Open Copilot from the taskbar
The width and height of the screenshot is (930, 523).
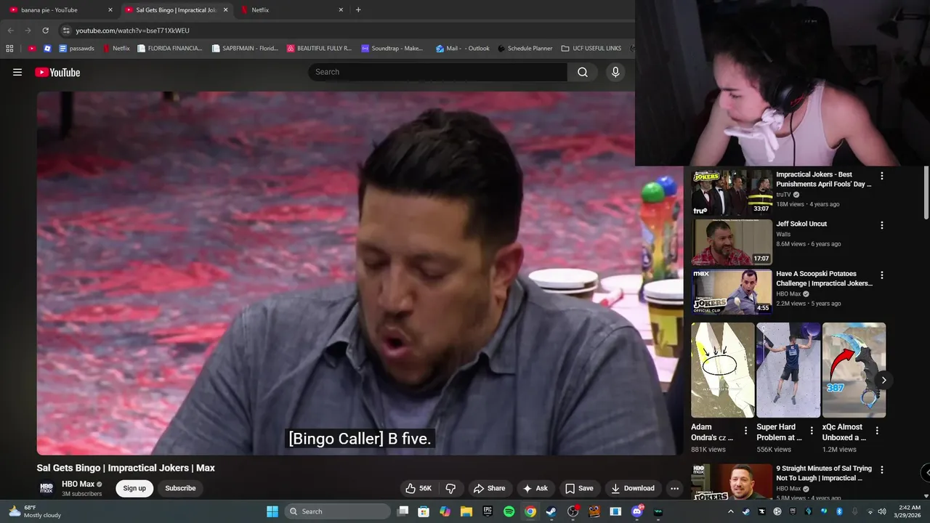click(x=445, y=511)
